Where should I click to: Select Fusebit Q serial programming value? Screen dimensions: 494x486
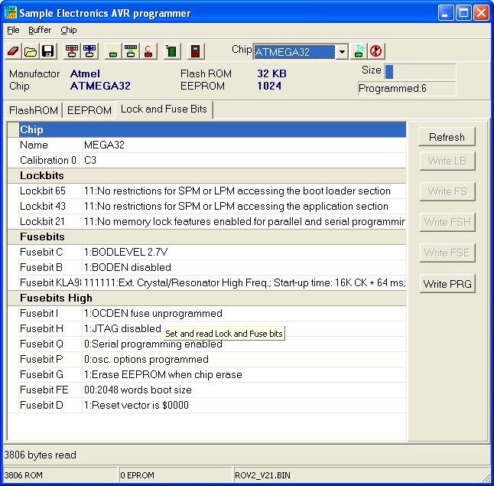244,344
